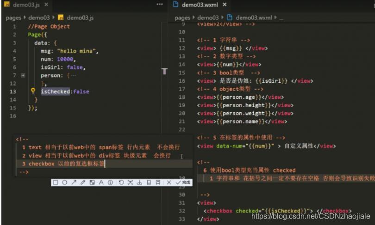
Task: Click line number 22 in right editor
Action: pos(182,129)
